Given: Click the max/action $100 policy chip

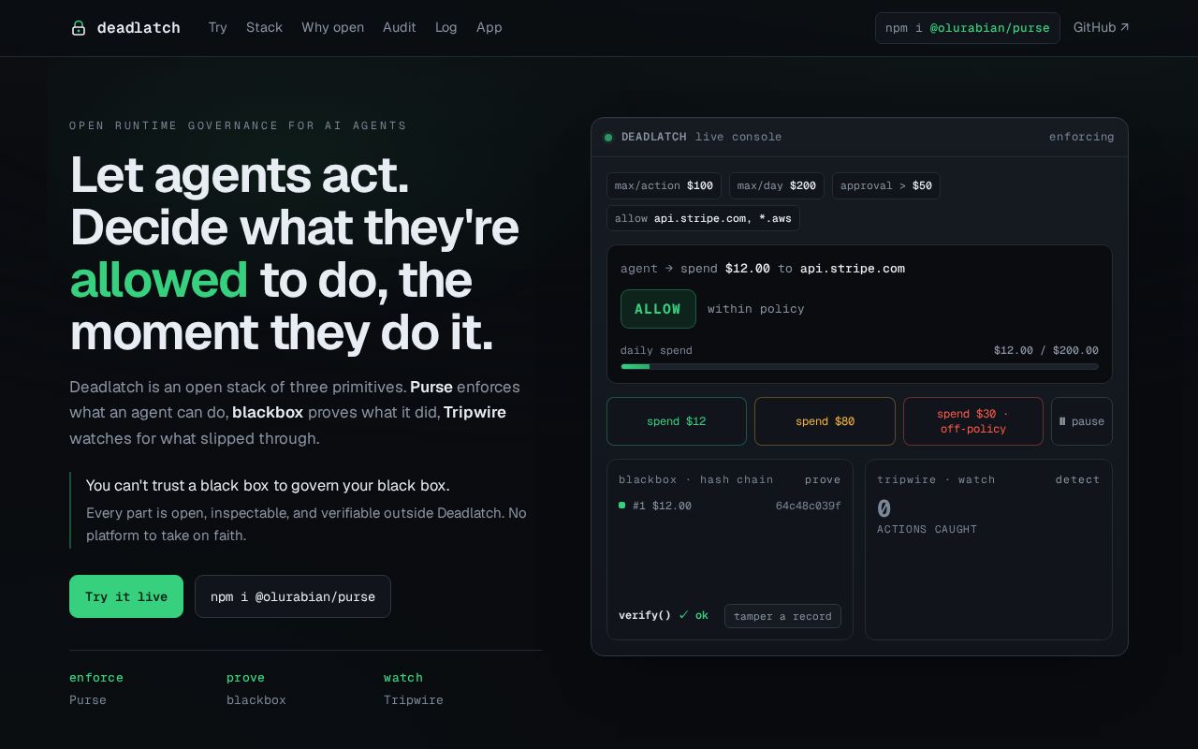Looking at the screenshot, I should point(664,185).
